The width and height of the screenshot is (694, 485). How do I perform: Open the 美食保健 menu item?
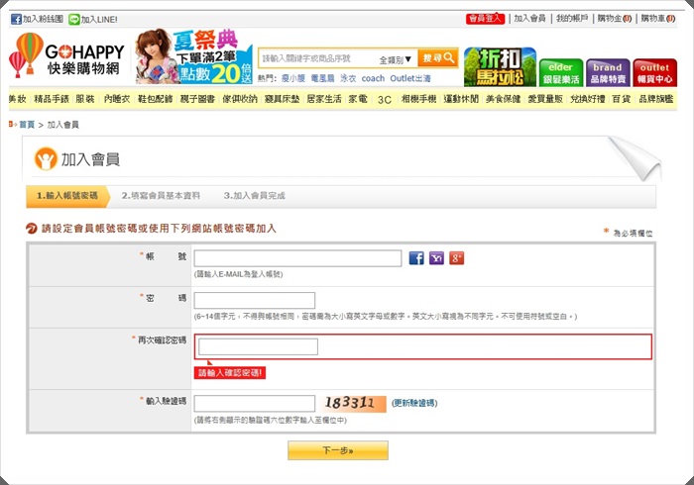[x=503, y=99]
